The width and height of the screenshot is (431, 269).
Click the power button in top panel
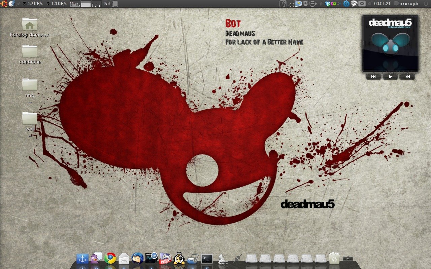click(x=426, y=4)
